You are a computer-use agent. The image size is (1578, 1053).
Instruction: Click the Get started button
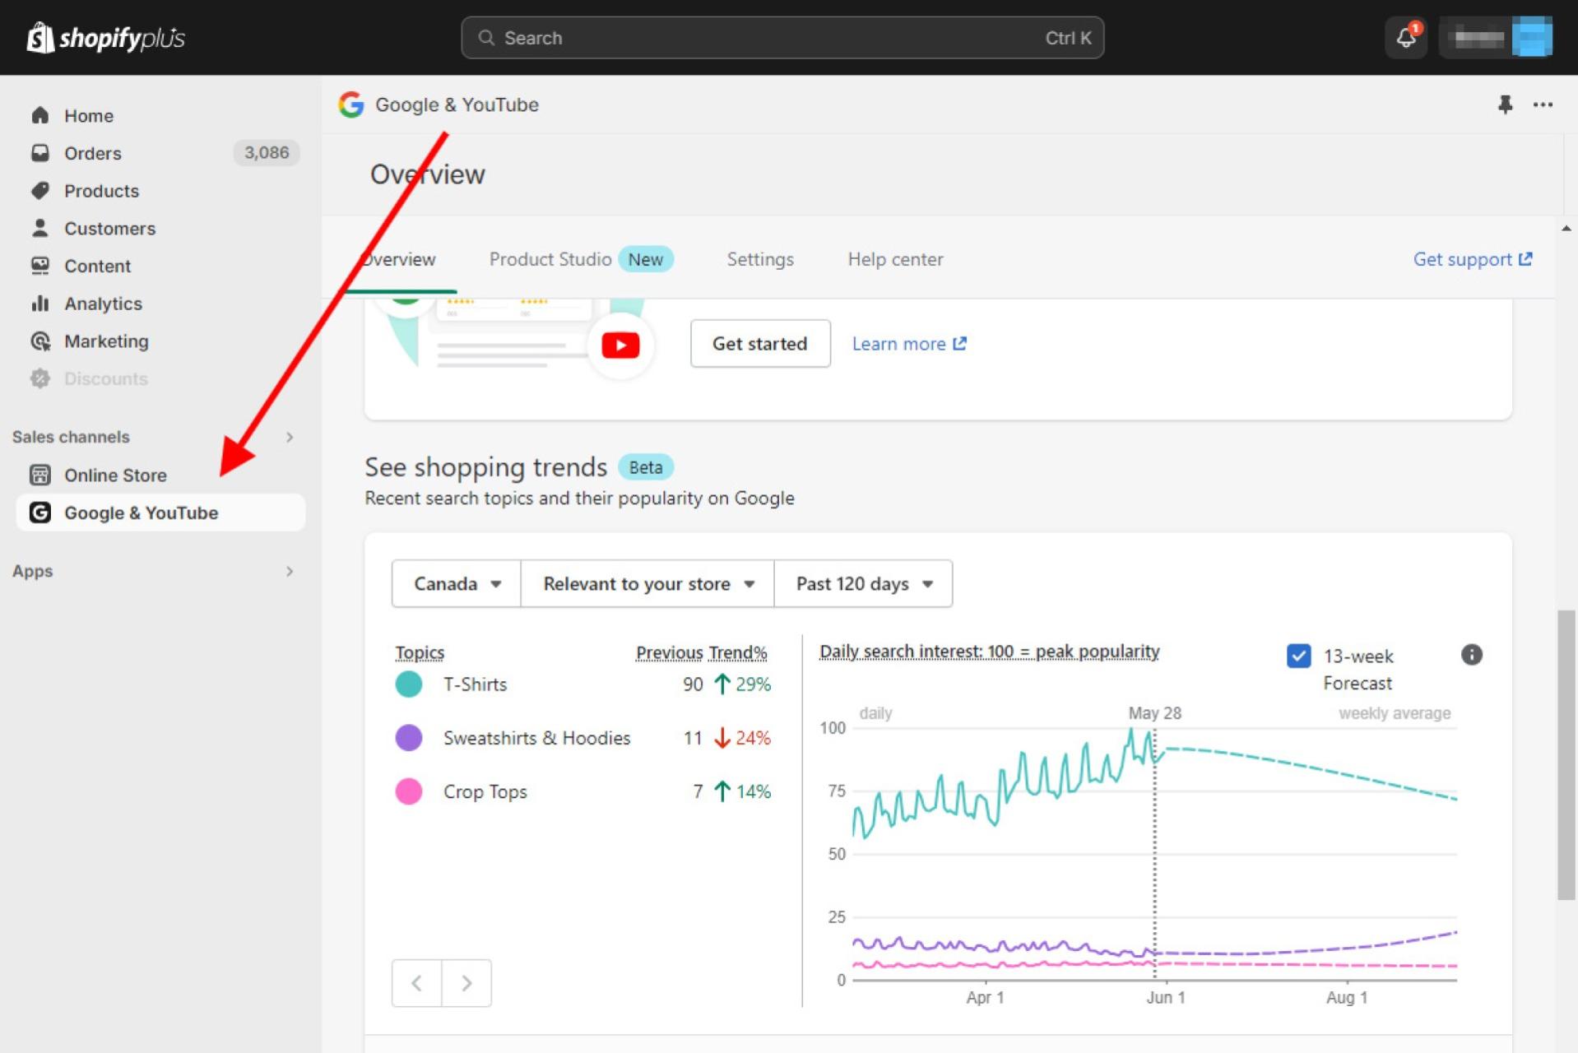pyautogui.click(x=759, y=344)
